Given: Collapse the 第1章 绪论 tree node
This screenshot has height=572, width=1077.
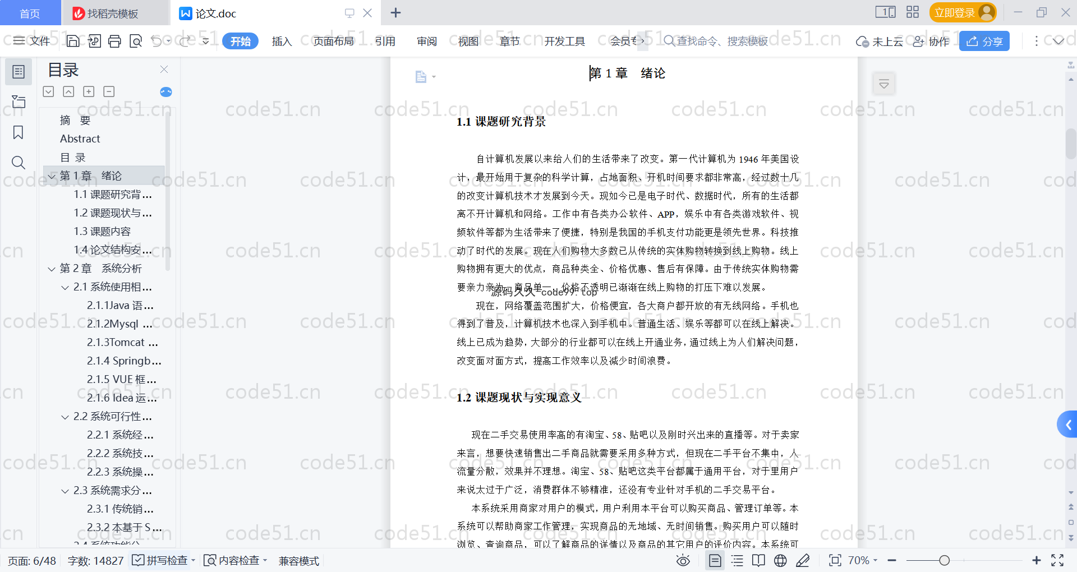Looking at the screenshot, I should 52,176.
